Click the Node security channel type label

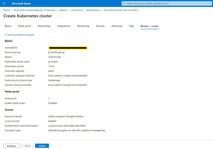(x=18, y=80)
